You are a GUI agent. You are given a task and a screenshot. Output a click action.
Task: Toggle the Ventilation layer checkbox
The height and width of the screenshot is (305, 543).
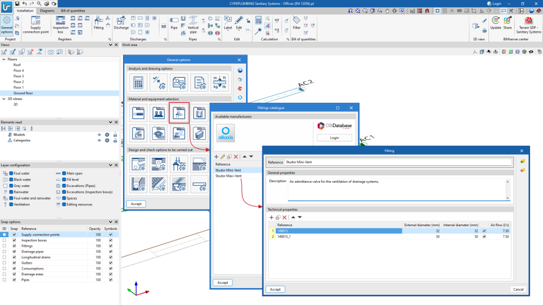11,204
